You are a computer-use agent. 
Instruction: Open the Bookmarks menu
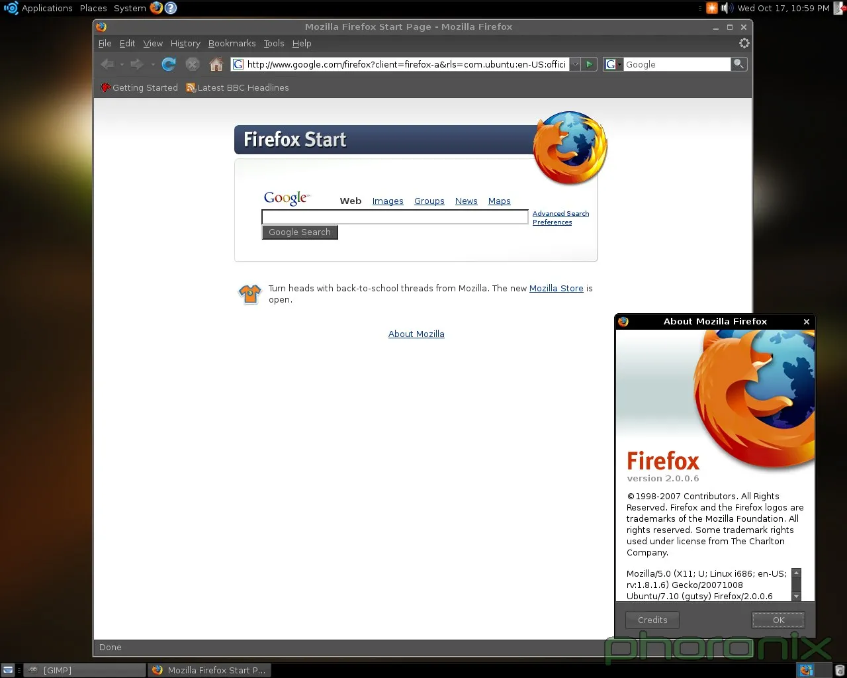pos(232,43)
